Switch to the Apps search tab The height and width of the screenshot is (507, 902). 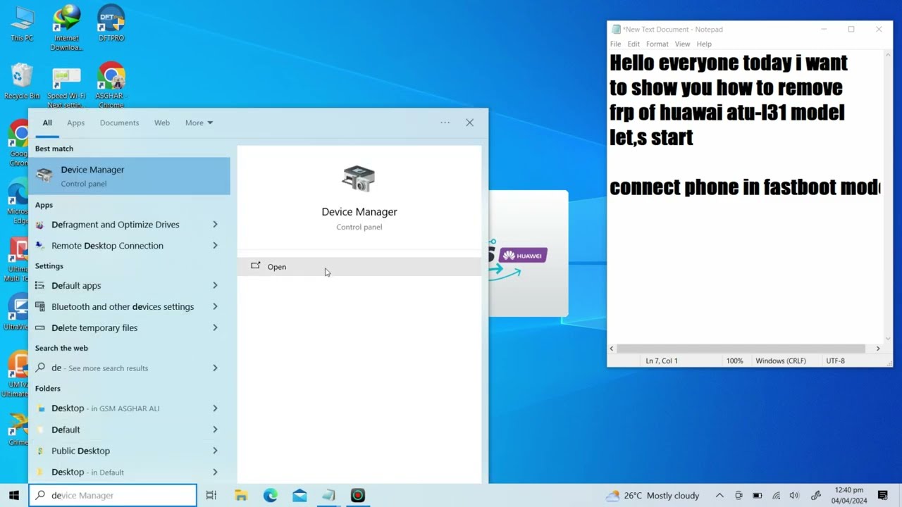tap(75, 123)
